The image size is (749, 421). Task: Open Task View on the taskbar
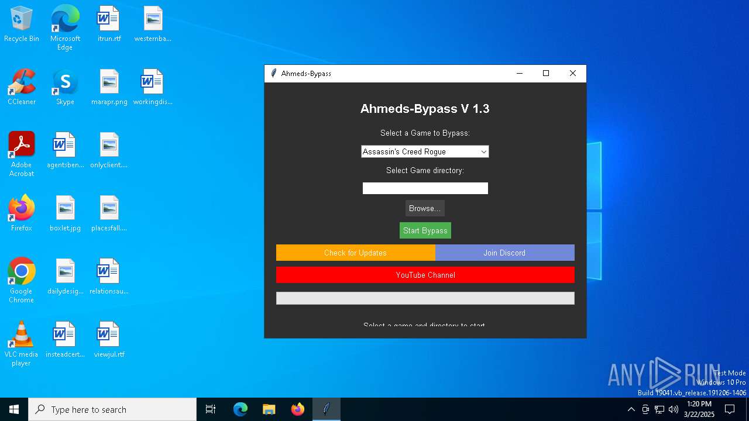point(211,409)
